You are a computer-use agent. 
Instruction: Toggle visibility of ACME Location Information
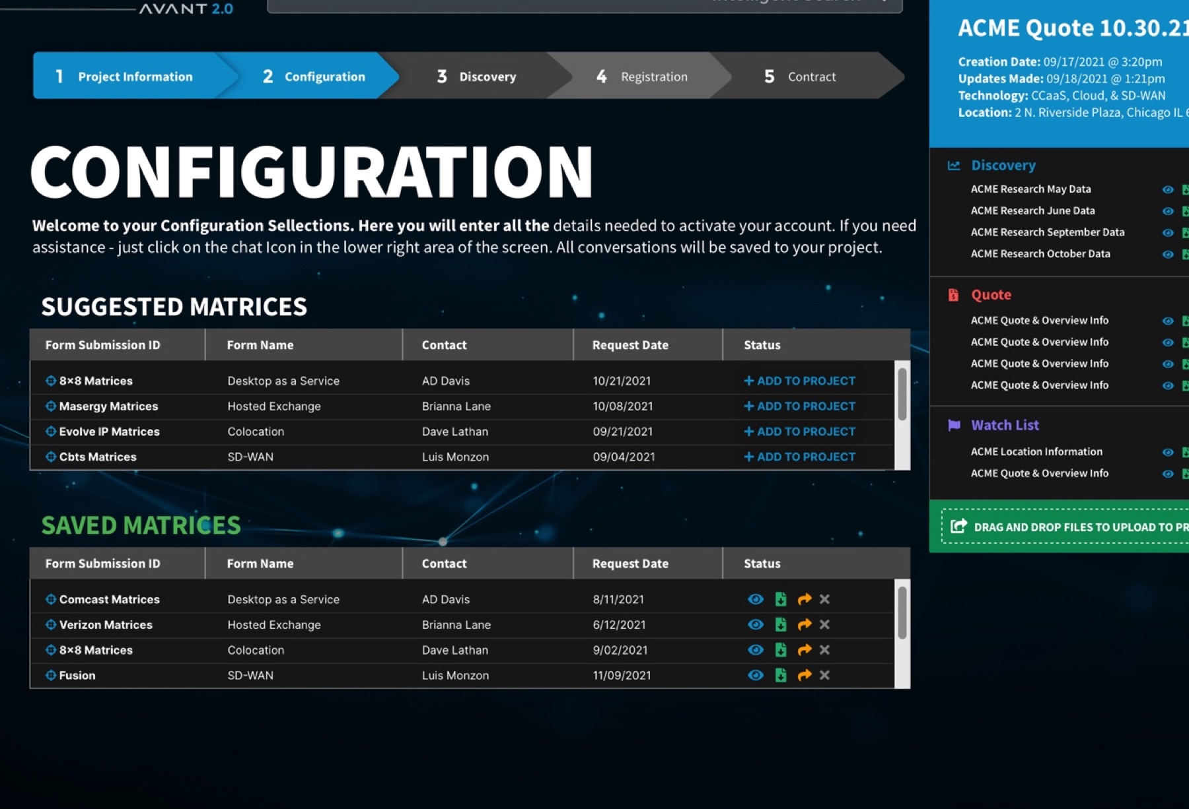click(1168, 452)
